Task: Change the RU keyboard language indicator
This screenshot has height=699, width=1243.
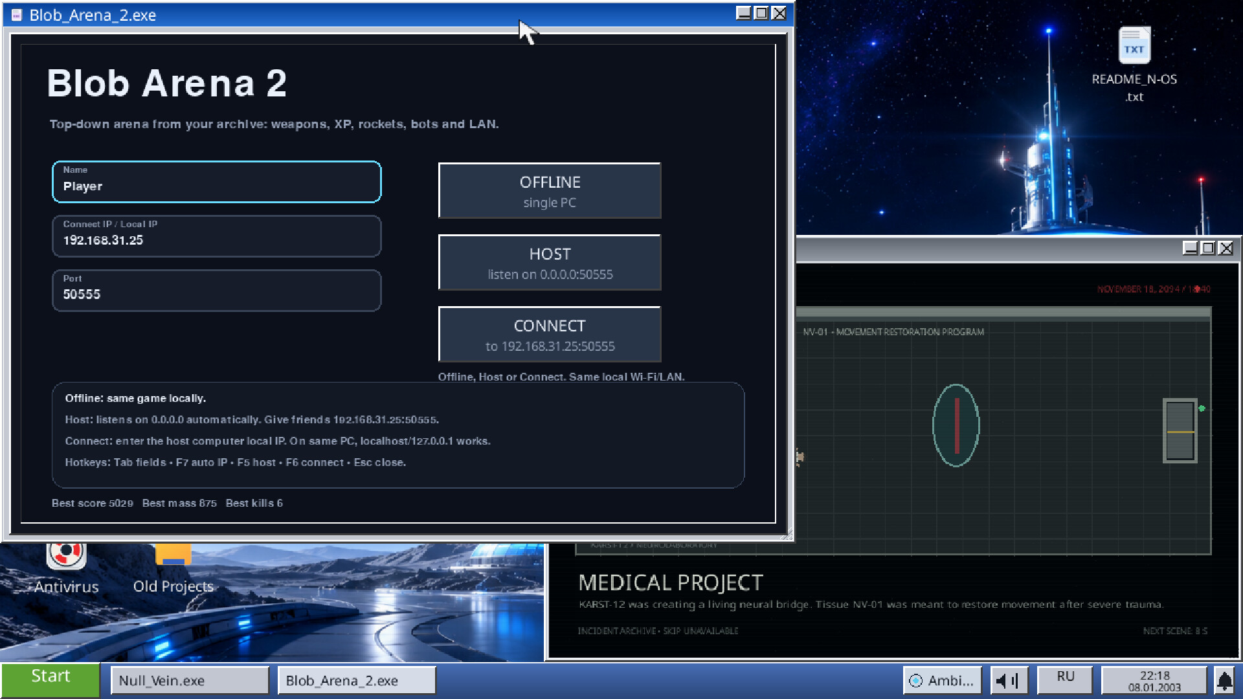Action: [x=1065, y=680]
